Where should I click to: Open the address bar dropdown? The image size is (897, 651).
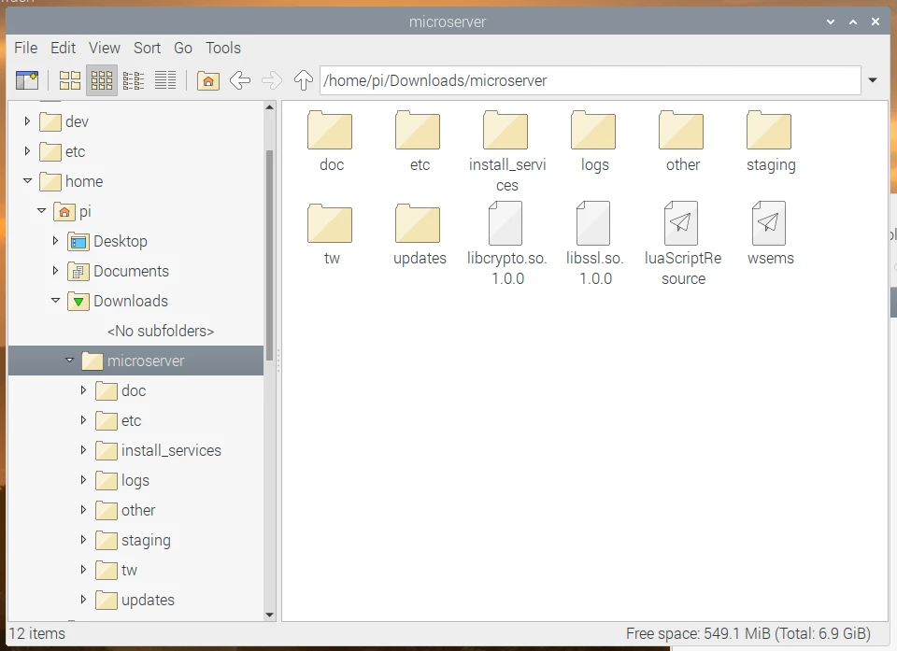873,80
